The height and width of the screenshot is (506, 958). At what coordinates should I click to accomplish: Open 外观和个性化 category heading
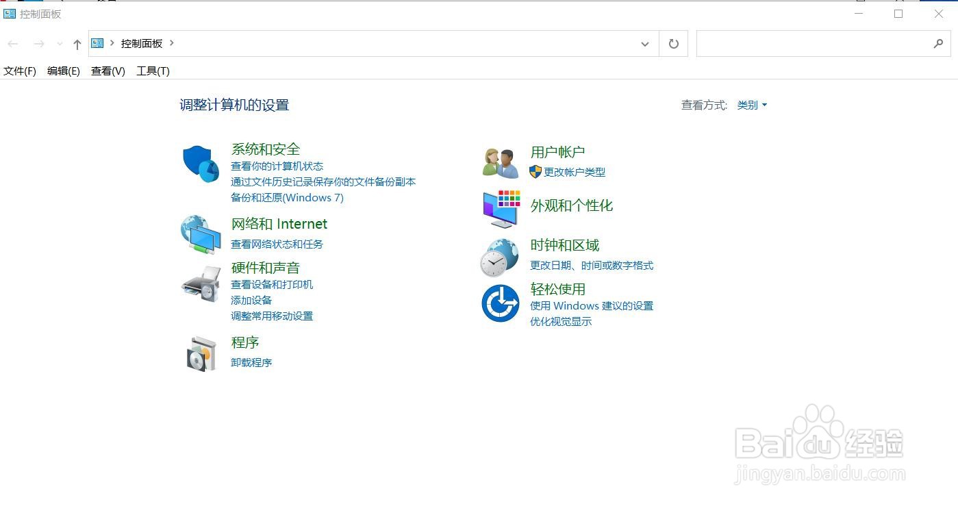pyautogui.click(x=572, y=205)
